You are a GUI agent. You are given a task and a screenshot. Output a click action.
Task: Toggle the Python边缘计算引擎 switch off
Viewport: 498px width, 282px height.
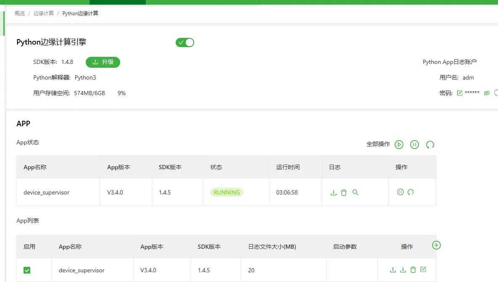pyautogui.click(x=185, y=43)
